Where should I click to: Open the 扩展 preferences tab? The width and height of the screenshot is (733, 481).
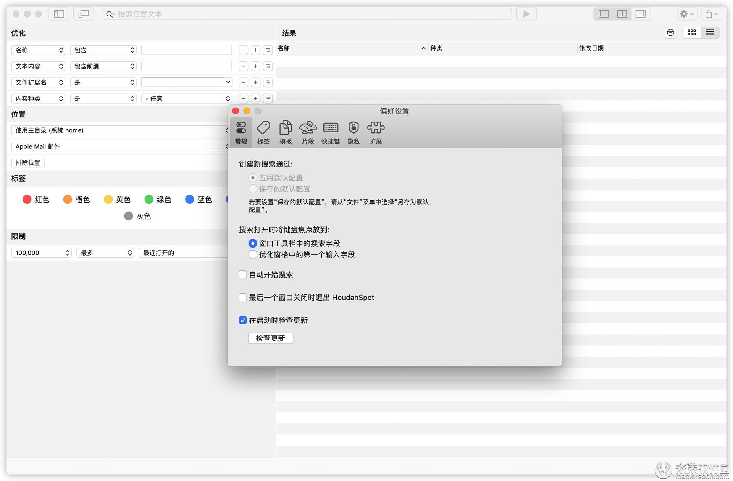[376, 132]
